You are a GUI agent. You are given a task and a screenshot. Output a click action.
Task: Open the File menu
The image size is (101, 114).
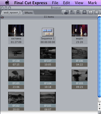55,3
